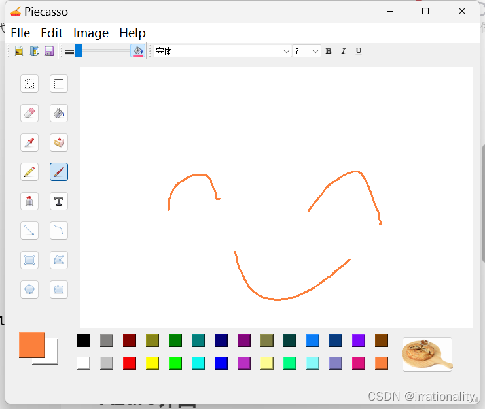The height and width of the screenshot is (409, 485).
Task: Select the brush tool
Action: (59, 172)
